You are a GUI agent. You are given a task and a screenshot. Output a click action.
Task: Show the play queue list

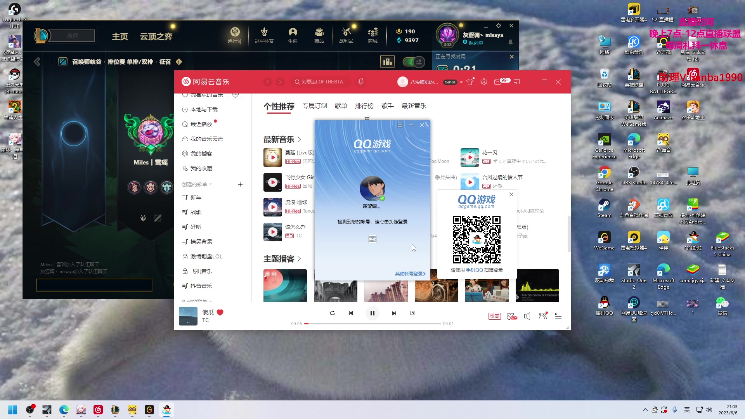(558, 316)
